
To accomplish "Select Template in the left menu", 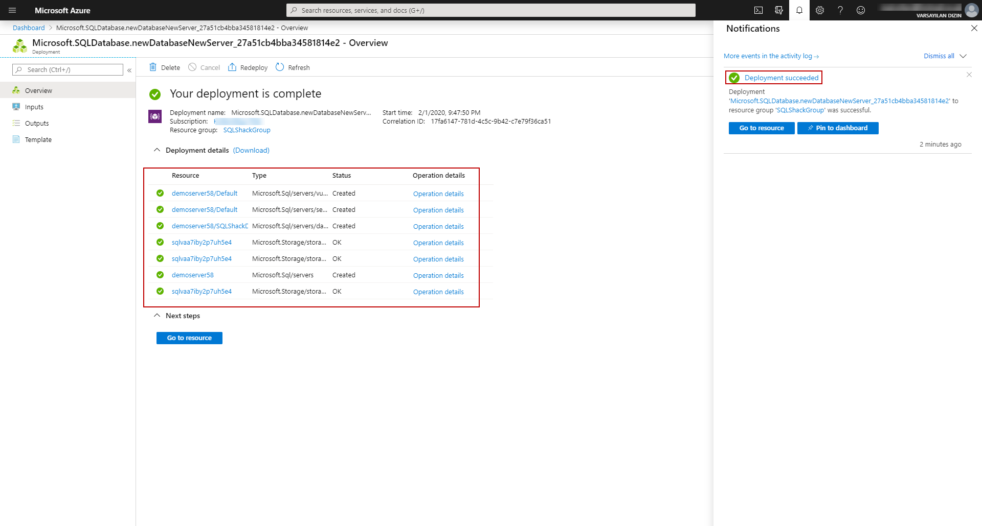I will [38, 139].
